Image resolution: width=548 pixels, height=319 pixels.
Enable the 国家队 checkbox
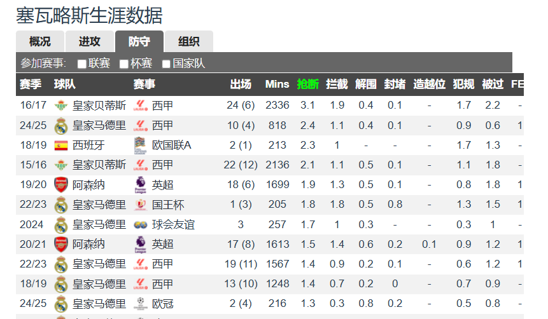166,64
